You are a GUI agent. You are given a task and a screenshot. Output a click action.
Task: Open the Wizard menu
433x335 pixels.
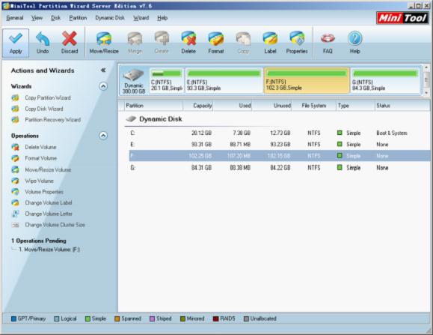click(141, 18)
